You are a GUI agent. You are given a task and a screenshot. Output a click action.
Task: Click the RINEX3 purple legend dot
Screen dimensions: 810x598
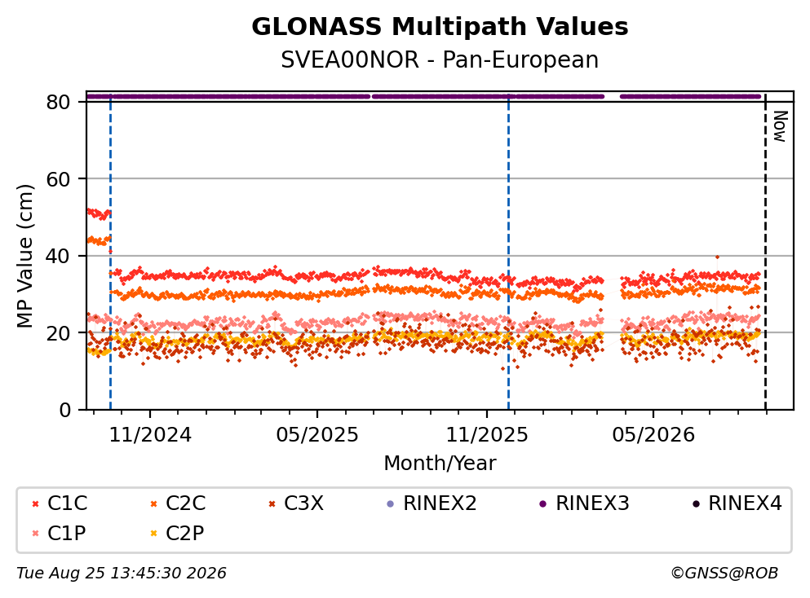pyautogui.click(x=543, y=503)
